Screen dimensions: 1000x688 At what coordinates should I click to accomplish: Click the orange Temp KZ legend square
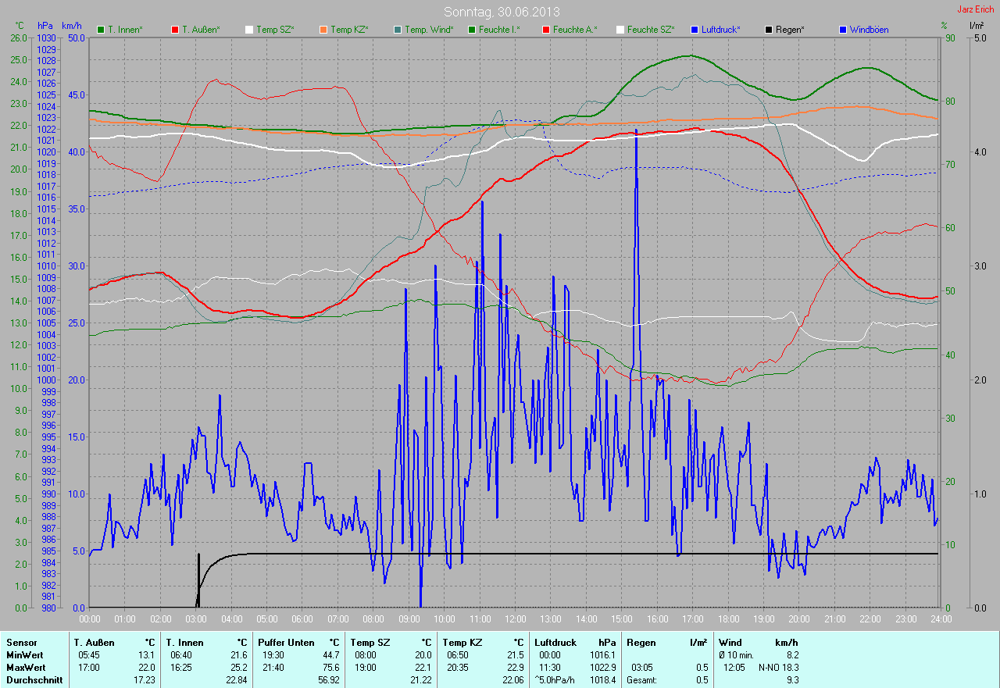[x=323, y=30]
